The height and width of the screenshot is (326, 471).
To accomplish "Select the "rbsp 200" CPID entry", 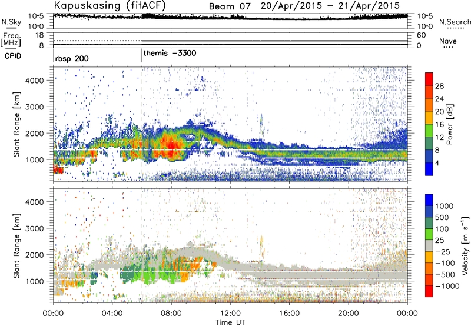I will pyautogui.click(x=72, y=58).
